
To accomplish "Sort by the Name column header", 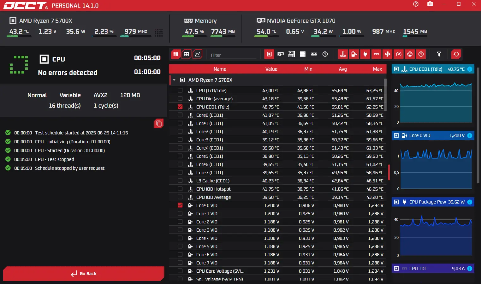I will click(220, 69).
